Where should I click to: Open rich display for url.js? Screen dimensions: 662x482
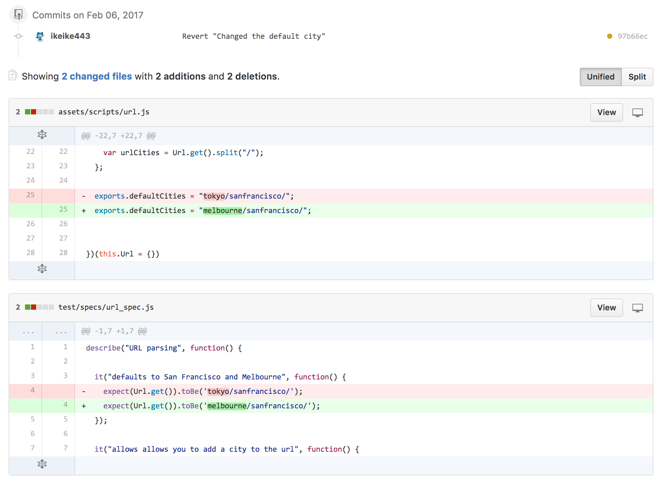(637, 112)
